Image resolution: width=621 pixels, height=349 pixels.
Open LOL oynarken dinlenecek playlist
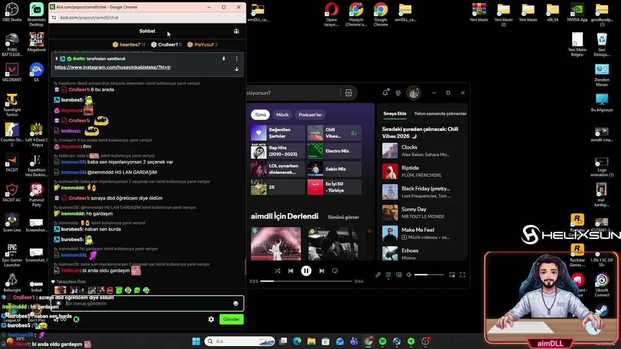pos(278,169)
